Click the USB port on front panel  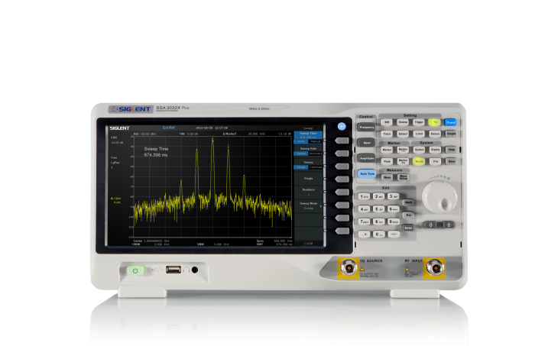pyautogui.click(x=173, y=270)
